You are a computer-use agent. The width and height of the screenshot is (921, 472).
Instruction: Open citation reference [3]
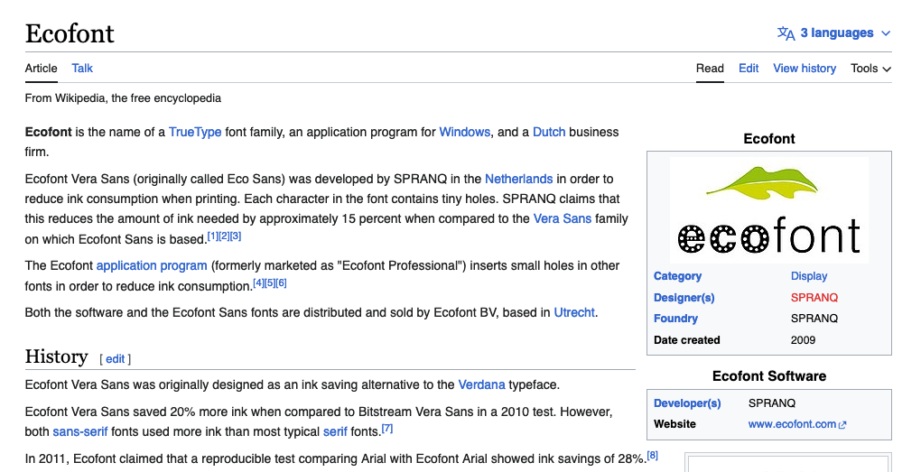pos(236,236)
